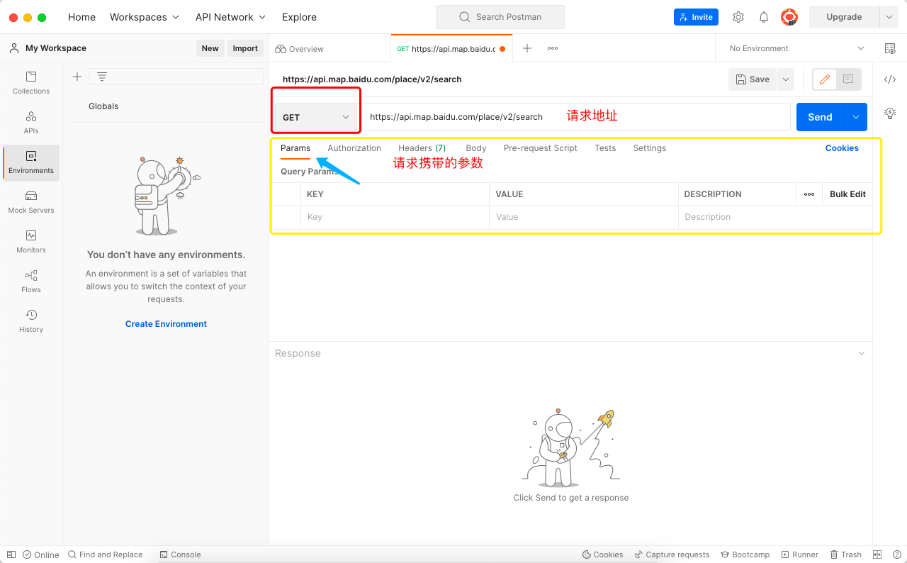Click the Upgrade button
The image size is (907, 563).
844,17
